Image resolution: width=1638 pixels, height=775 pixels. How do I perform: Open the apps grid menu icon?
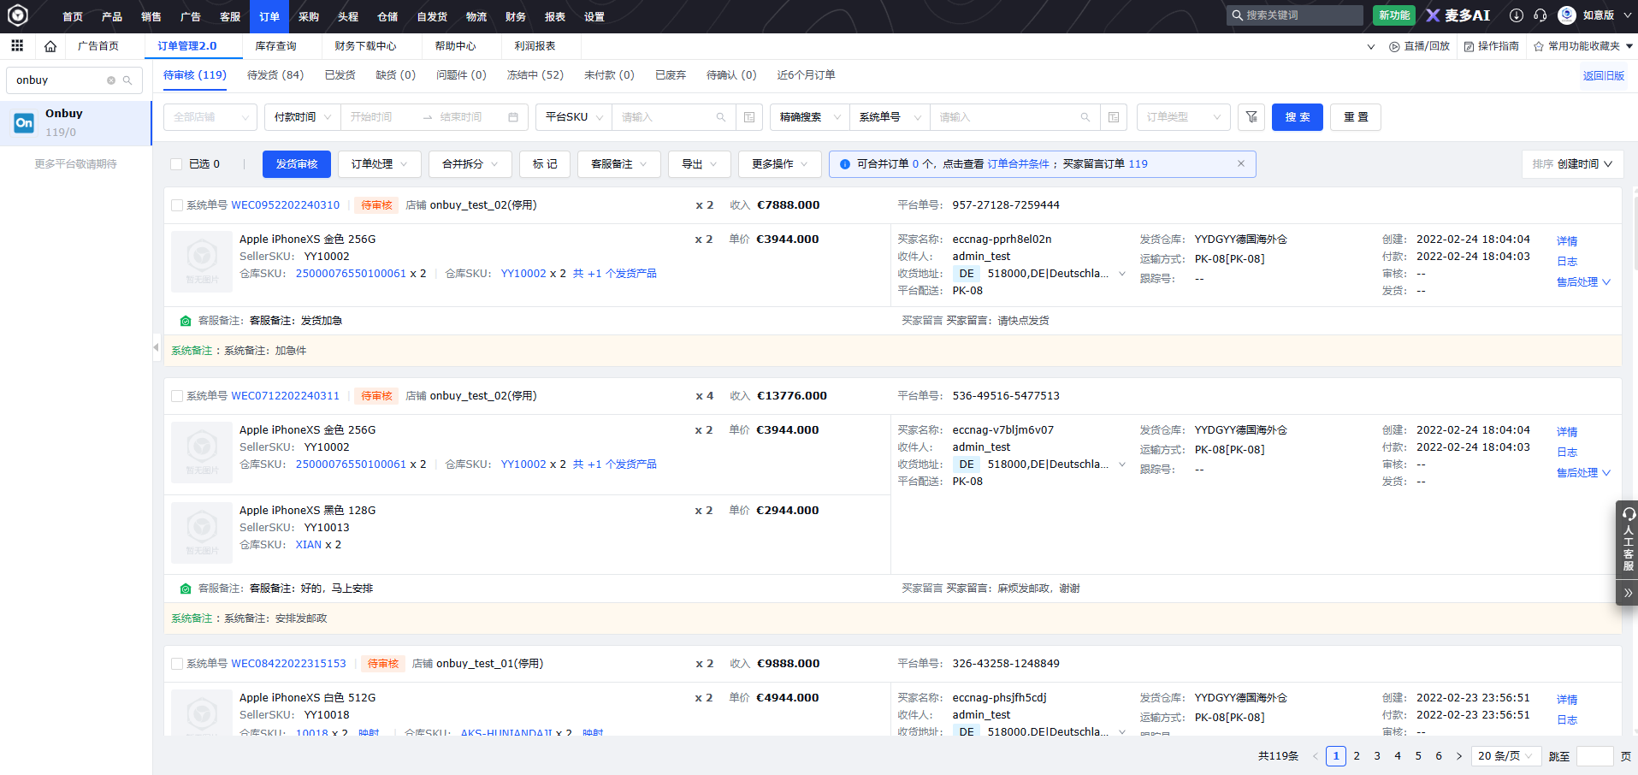pos(17,45)
